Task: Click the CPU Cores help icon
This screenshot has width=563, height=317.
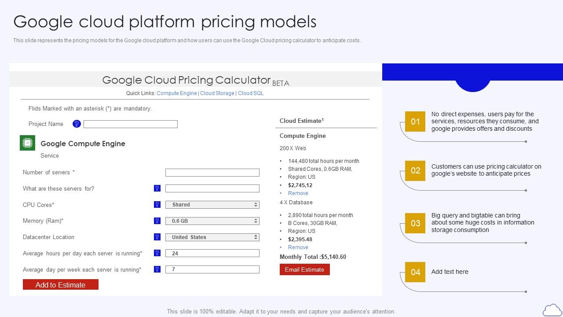Action: click(157, 205)
